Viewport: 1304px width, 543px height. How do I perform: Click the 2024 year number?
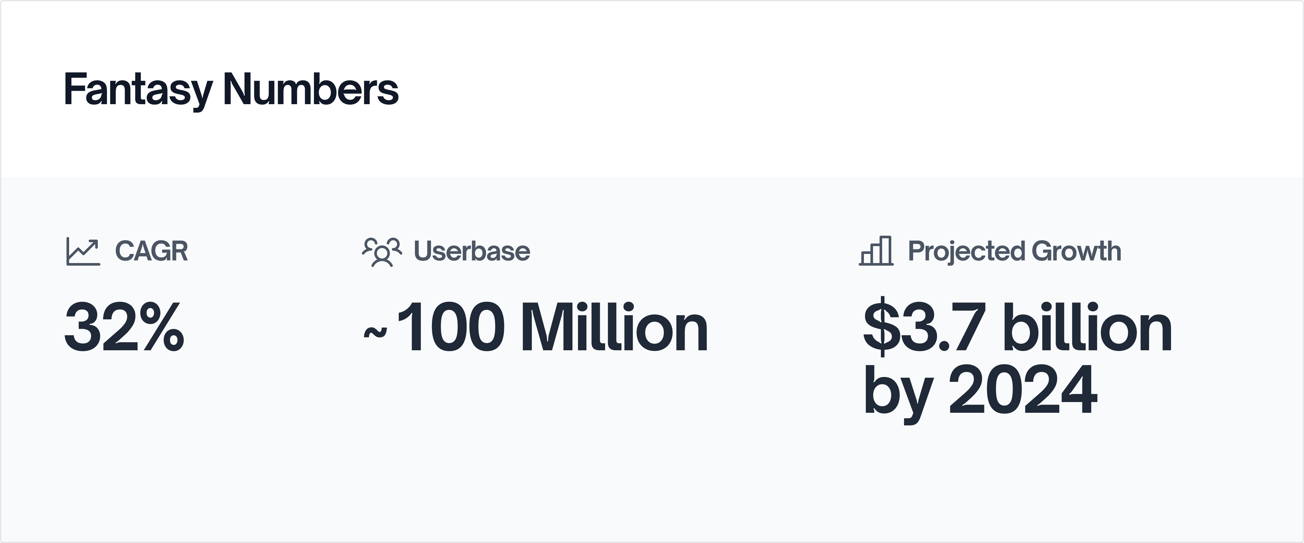(x=1023, y=390)
